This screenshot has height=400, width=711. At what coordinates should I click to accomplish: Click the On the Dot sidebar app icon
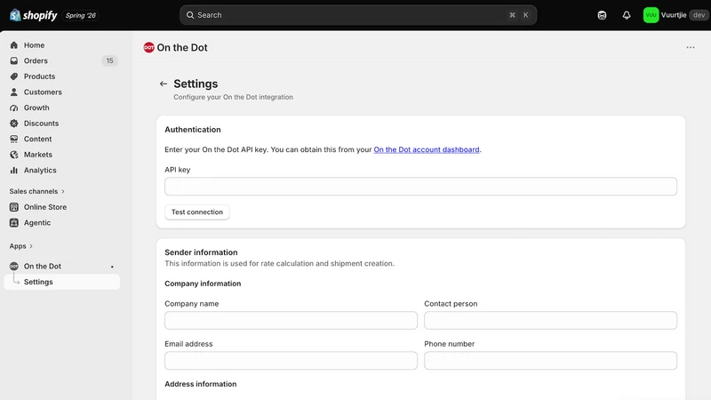pyautogui.click(x=14, y=266)
